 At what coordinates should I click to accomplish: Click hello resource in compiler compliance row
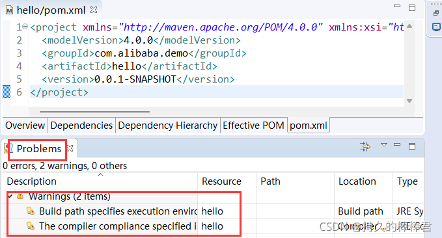coord(212,226)
